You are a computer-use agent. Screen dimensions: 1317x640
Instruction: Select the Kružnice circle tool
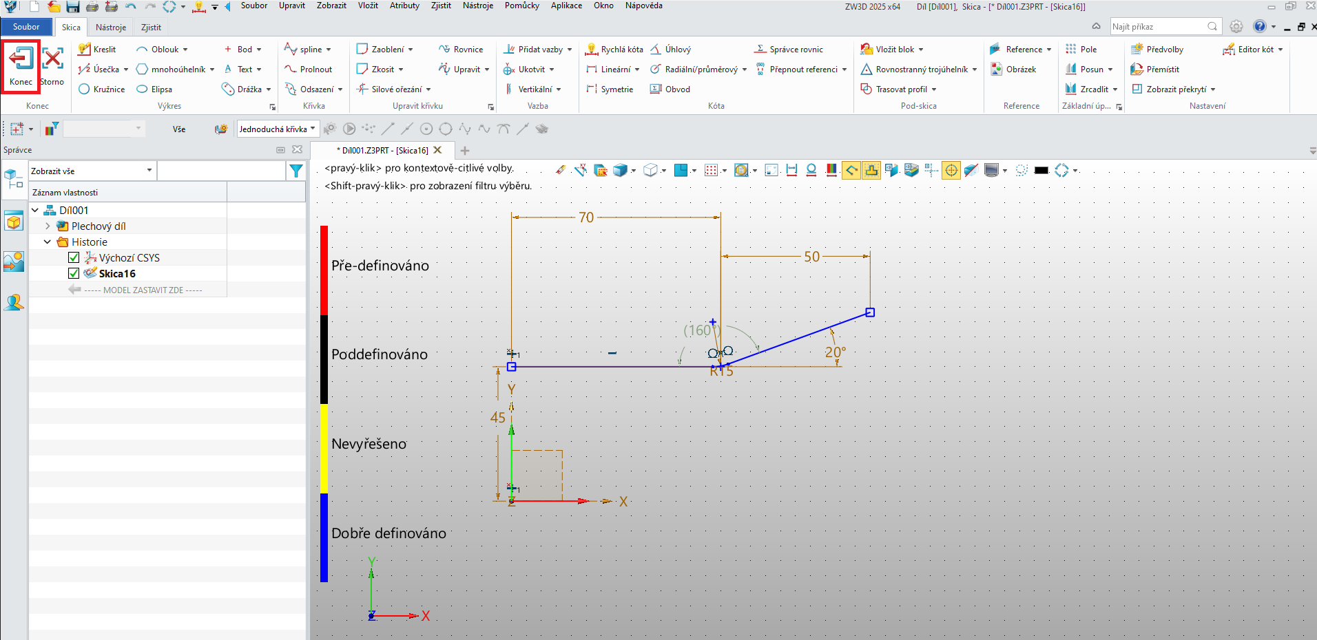point(102,89)
